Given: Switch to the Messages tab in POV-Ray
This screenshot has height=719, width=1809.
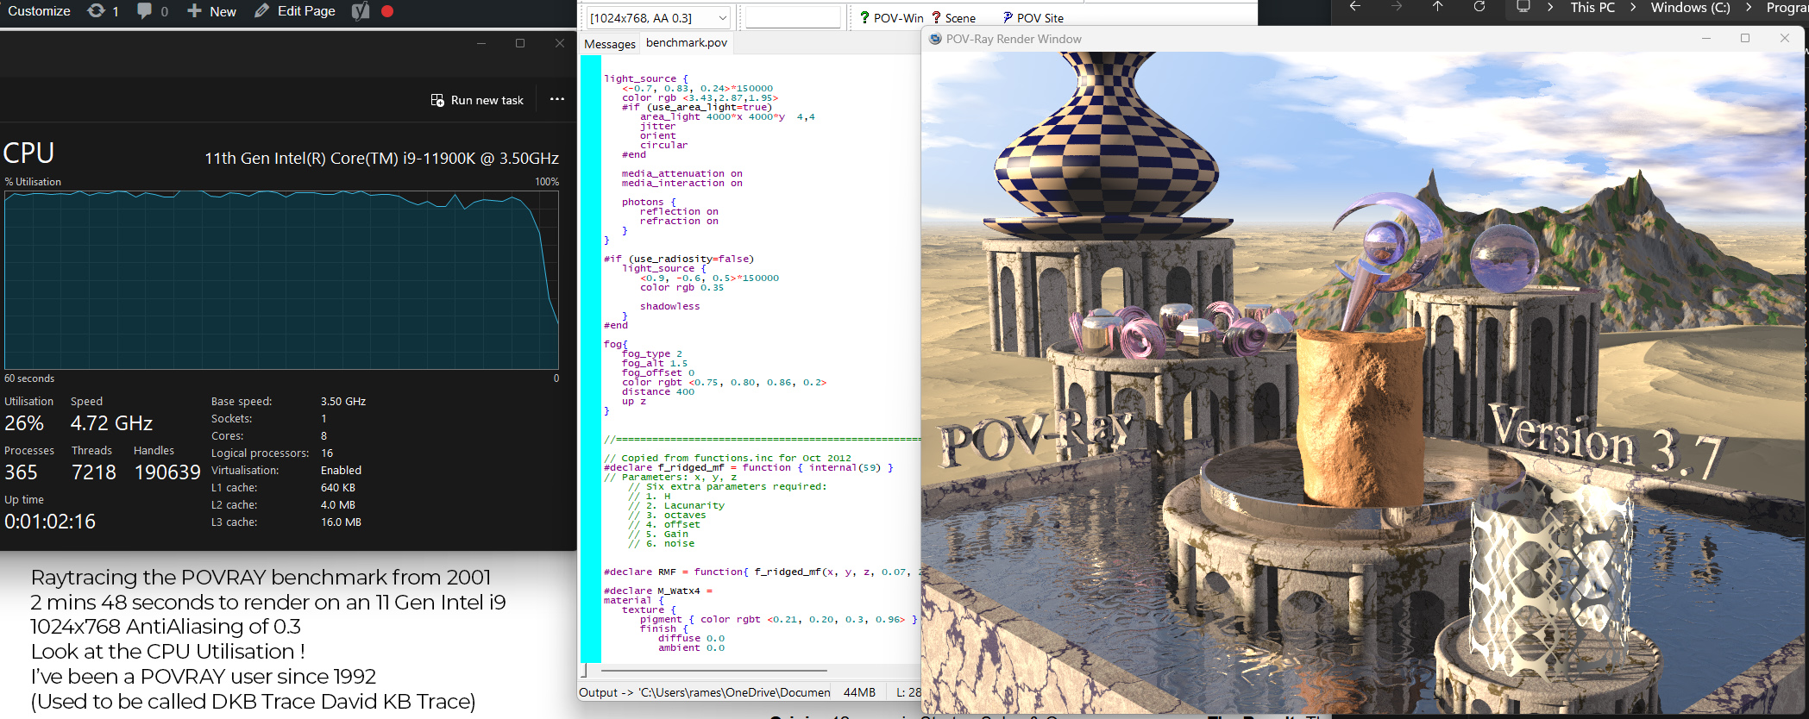Looking at the screenshot, I should [610, 44].
